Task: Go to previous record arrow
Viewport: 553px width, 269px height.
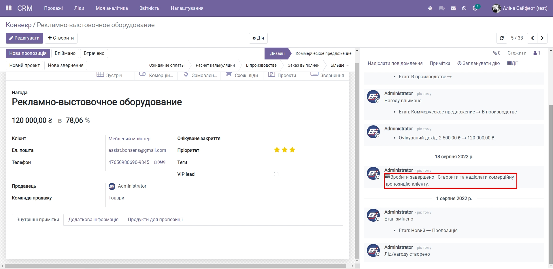Action: (x=532, y=38)
